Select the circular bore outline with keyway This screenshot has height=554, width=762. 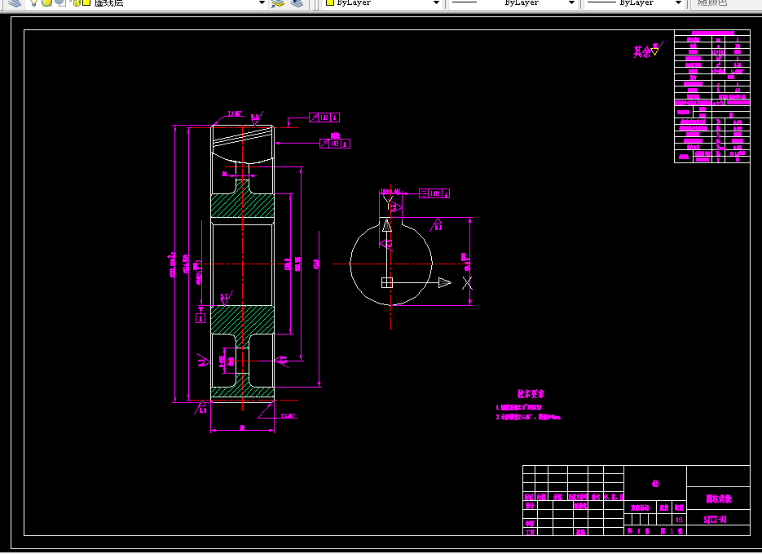(391, 264)
